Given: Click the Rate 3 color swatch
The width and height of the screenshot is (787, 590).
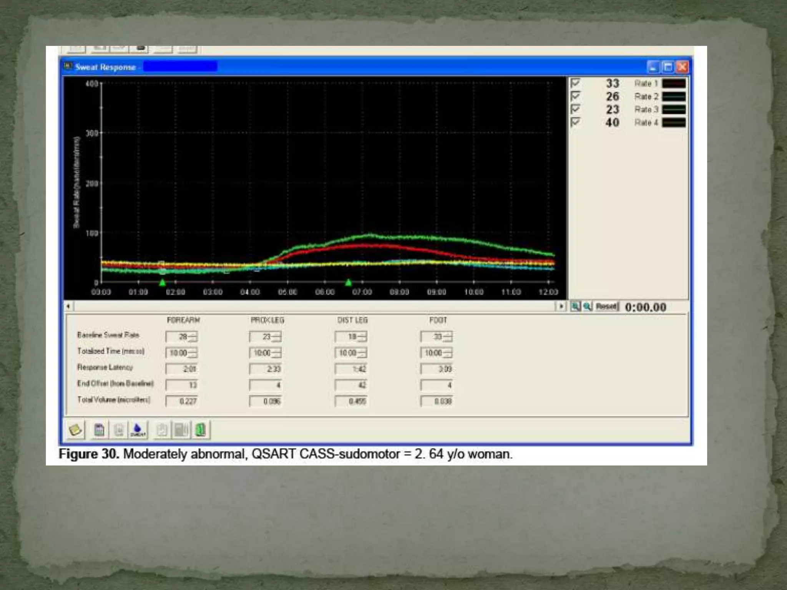Looking at the screenshot, I should tap(674, 109).
